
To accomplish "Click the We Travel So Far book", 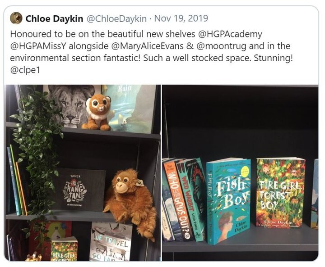I will [111, 242].
